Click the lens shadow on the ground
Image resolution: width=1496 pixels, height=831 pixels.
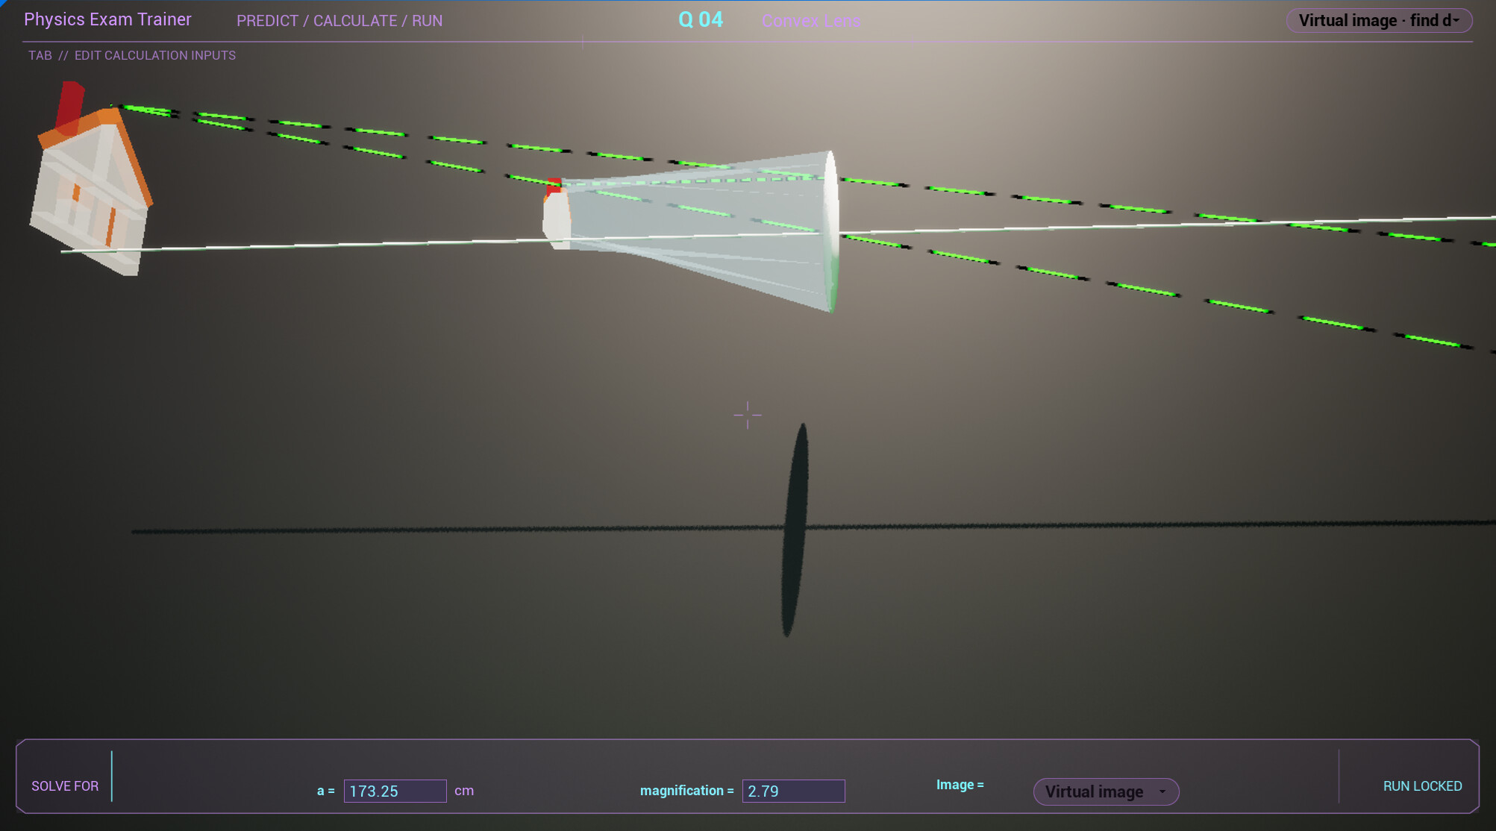pyautogui.click(x=794, y=530)
